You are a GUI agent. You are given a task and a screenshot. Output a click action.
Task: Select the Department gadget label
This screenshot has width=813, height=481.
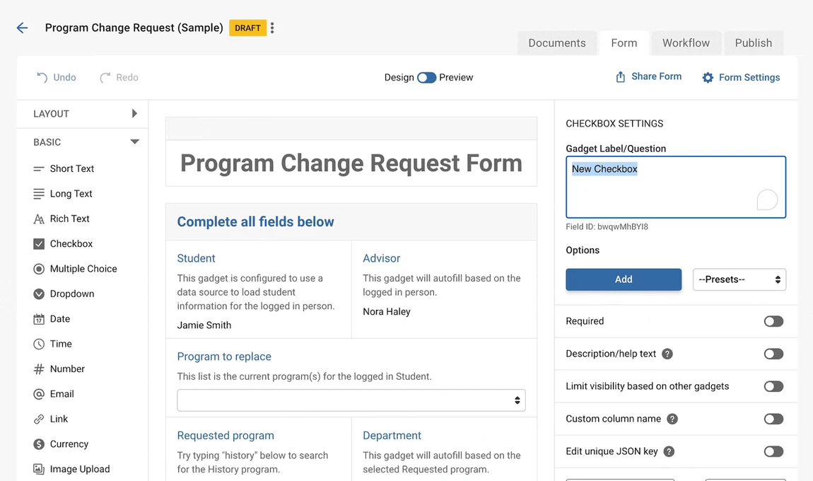click(392, 435)
